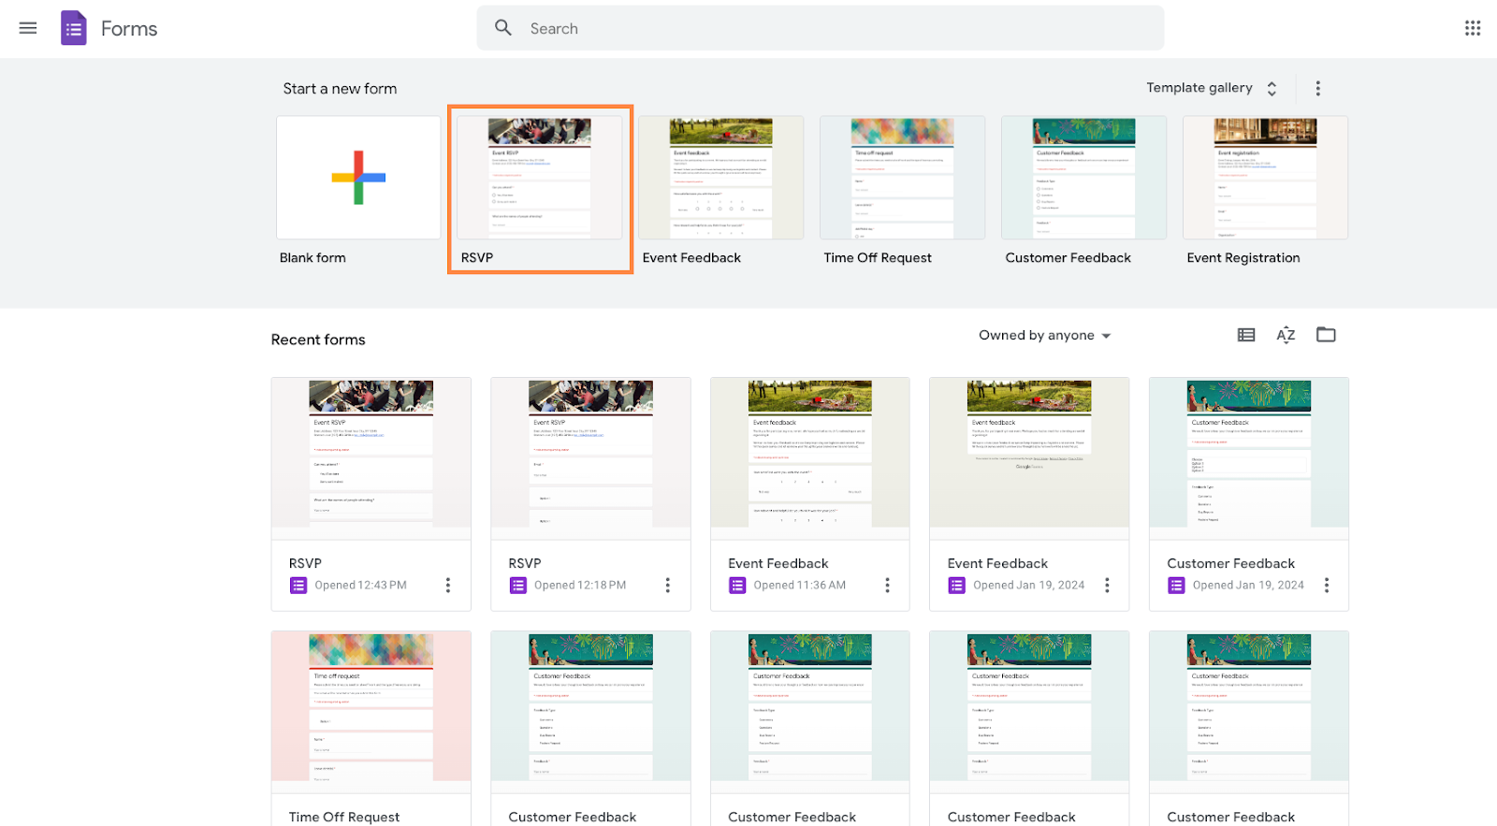Open recent RSVP form opened 12:18 PM

590,458
